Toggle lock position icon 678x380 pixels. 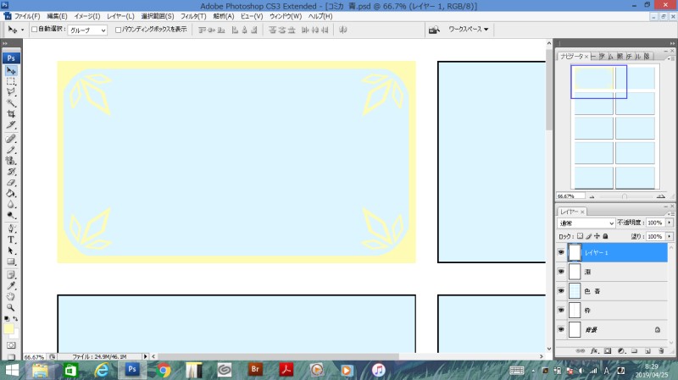click(x=597, y=236)
